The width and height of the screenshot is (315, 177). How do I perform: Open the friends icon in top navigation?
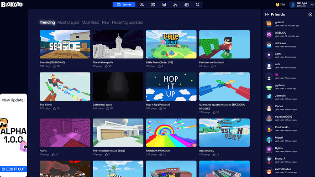142,5
